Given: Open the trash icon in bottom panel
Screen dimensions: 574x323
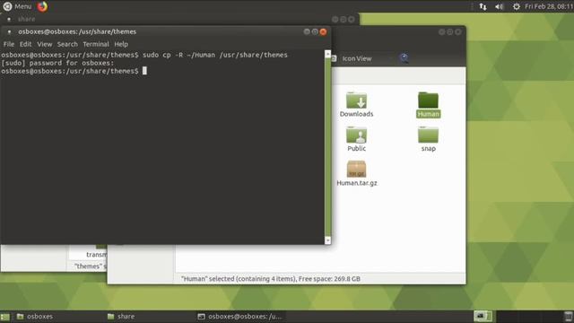Looking at the screenshot, I should click(x=568, y=317).
